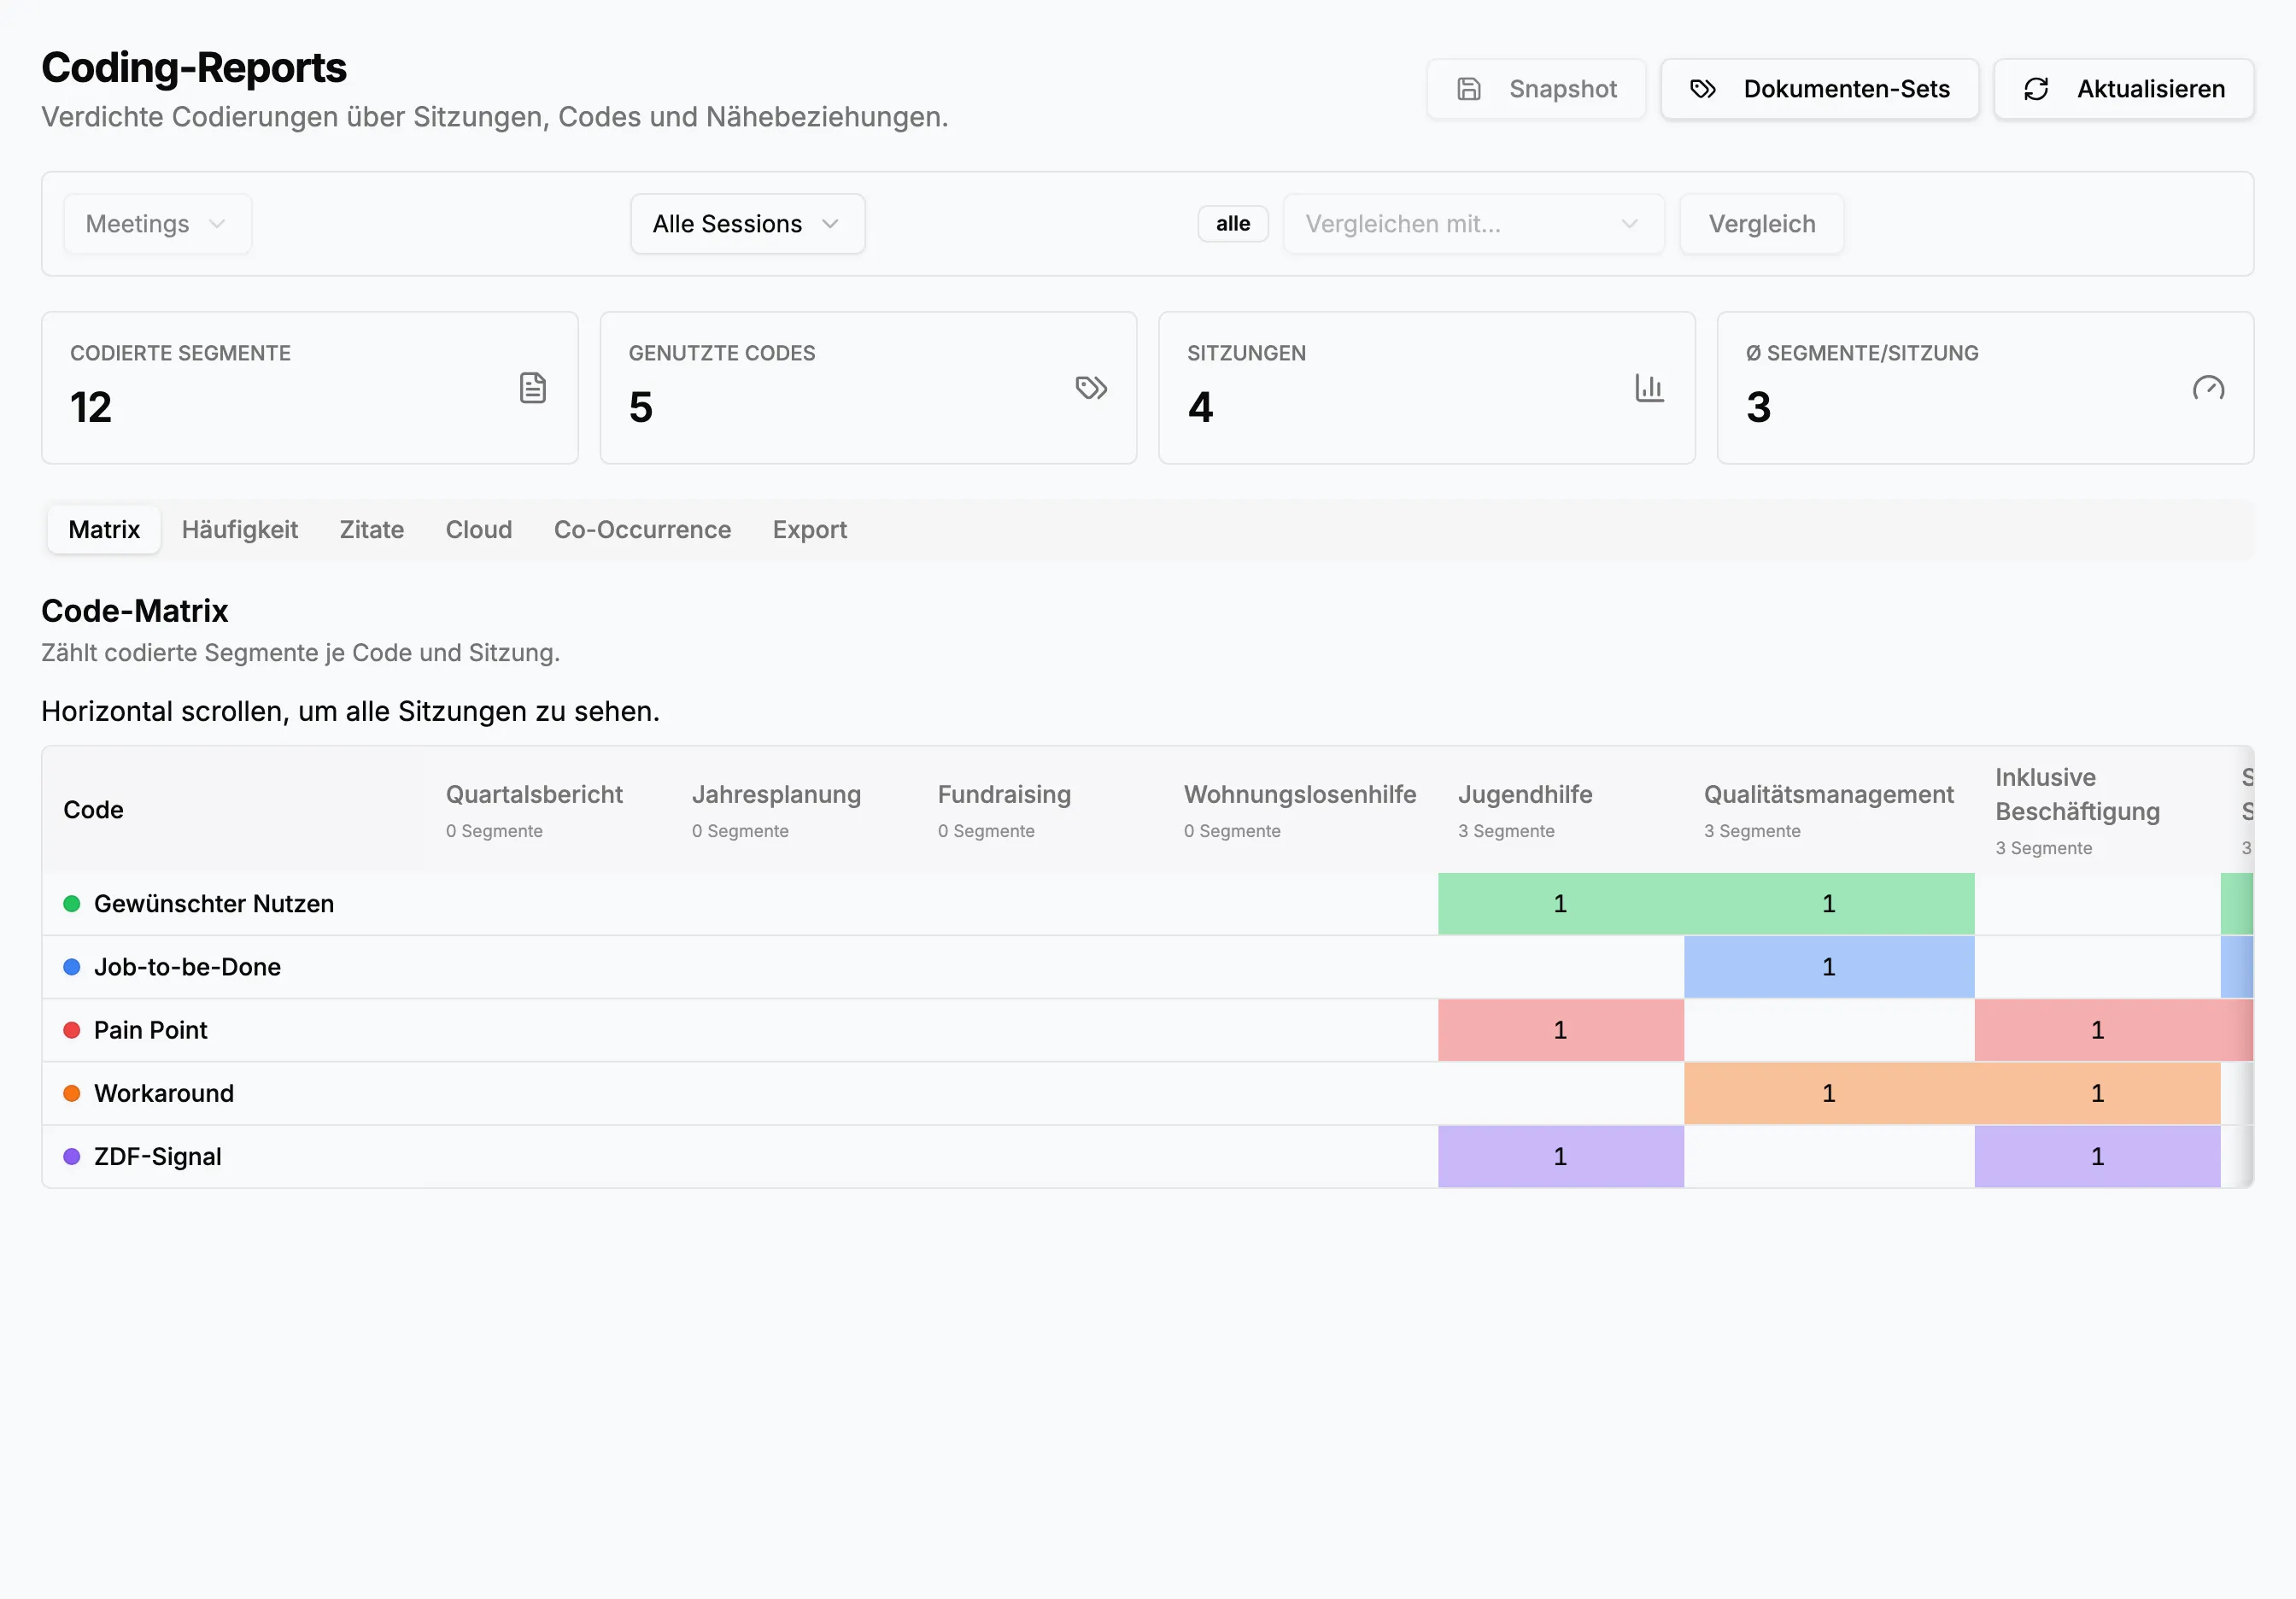The image size is (2296, 1599).
Task: Click Inklusive Beschäftigung cell in ZDF-Signal row
Action: [x=2097, y=1156]
